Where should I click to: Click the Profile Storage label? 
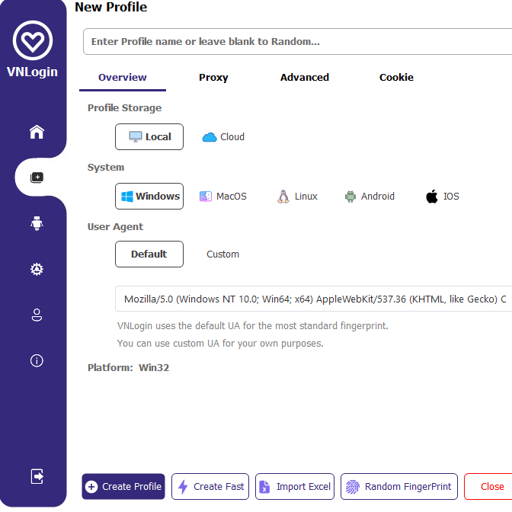tap(124, 107)
